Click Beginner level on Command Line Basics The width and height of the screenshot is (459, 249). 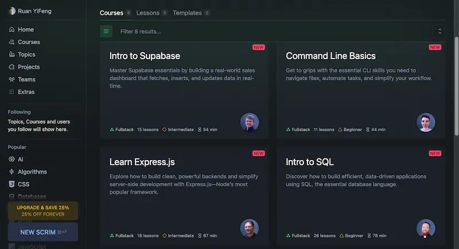point(350,130)
